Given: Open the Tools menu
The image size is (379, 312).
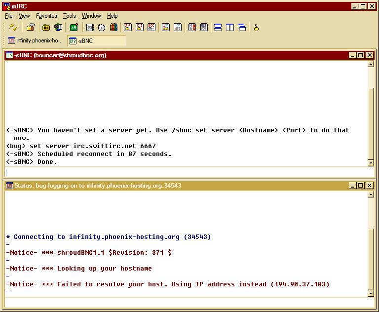Looking at the screenshot, I should pyautogui.click(x=70, y=16).
